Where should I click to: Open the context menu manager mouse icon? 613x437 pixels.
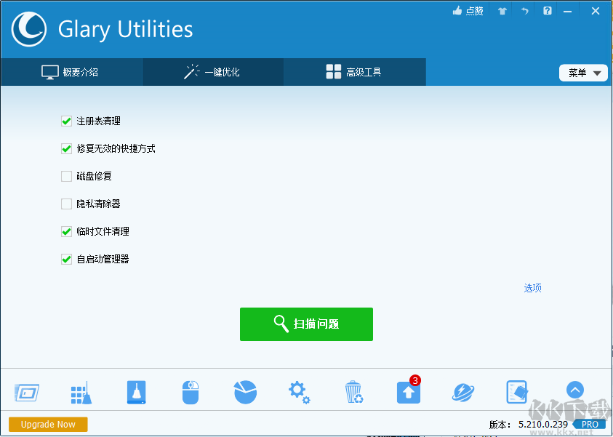(191, 392)
